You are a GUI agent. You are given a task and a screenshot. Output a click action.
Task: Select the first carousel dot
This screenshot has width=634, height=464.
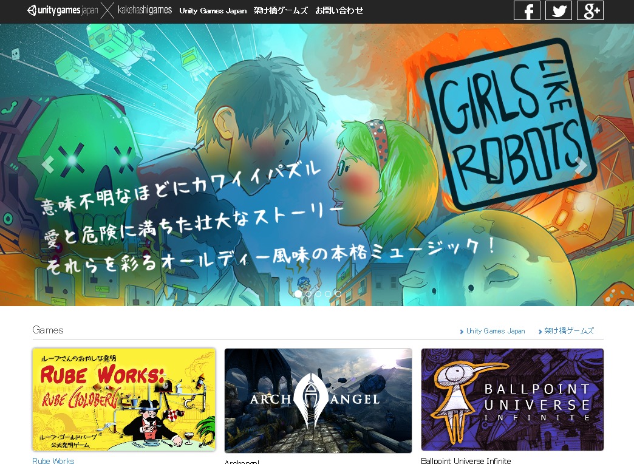[x=298, y=294]
